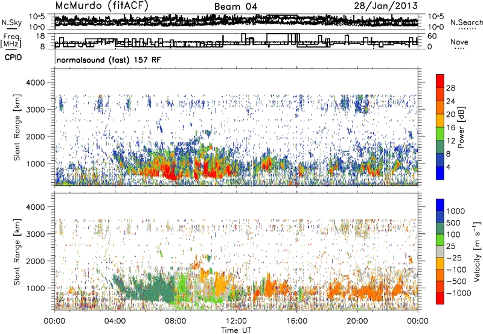Click the 'Freq. [MHz]' axis label

pyautogui.click(x=11, y=40)
